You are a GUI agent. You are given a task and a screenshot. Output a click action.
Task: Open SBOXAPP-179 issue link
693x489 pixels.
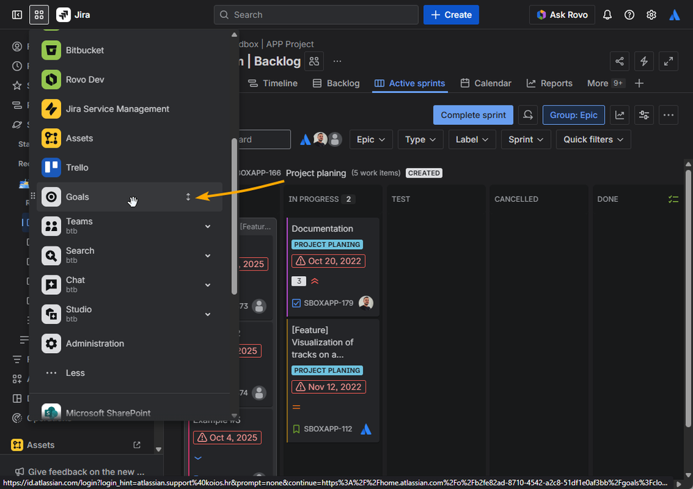click(328, 303)
